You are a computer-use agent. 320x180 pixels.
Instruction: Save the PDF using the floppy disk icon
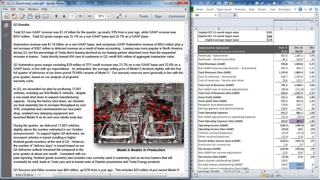(30, 16)
